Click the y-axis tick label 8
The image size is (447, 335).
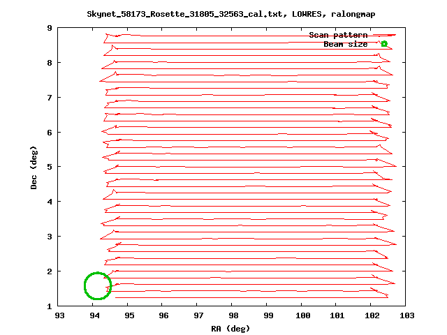[50, 63]
